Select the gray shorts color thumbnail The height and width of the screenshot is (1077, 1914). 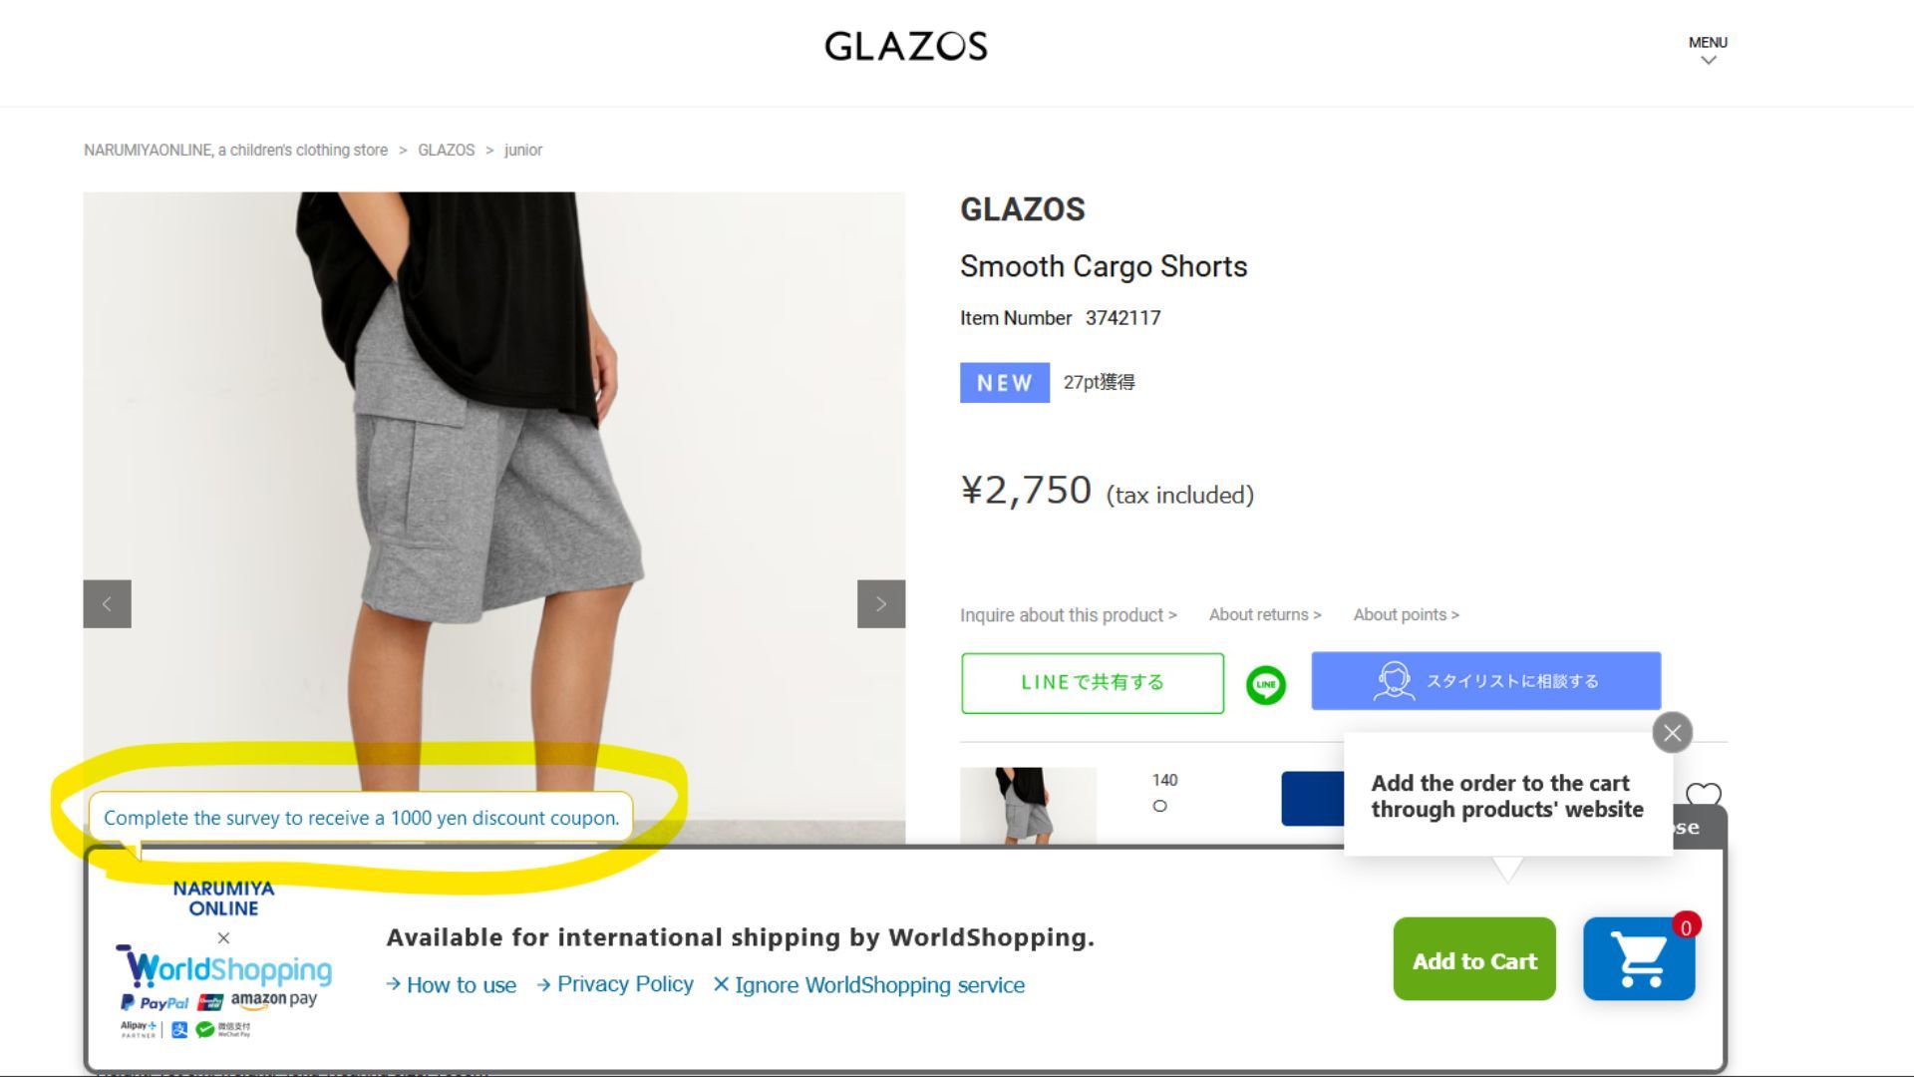click(x=1028, y=805)
